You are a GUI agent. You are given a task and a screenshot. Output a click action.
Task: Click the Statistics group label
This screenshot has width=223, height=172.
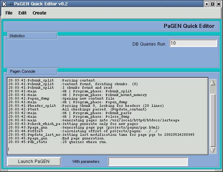coord(17,36)
